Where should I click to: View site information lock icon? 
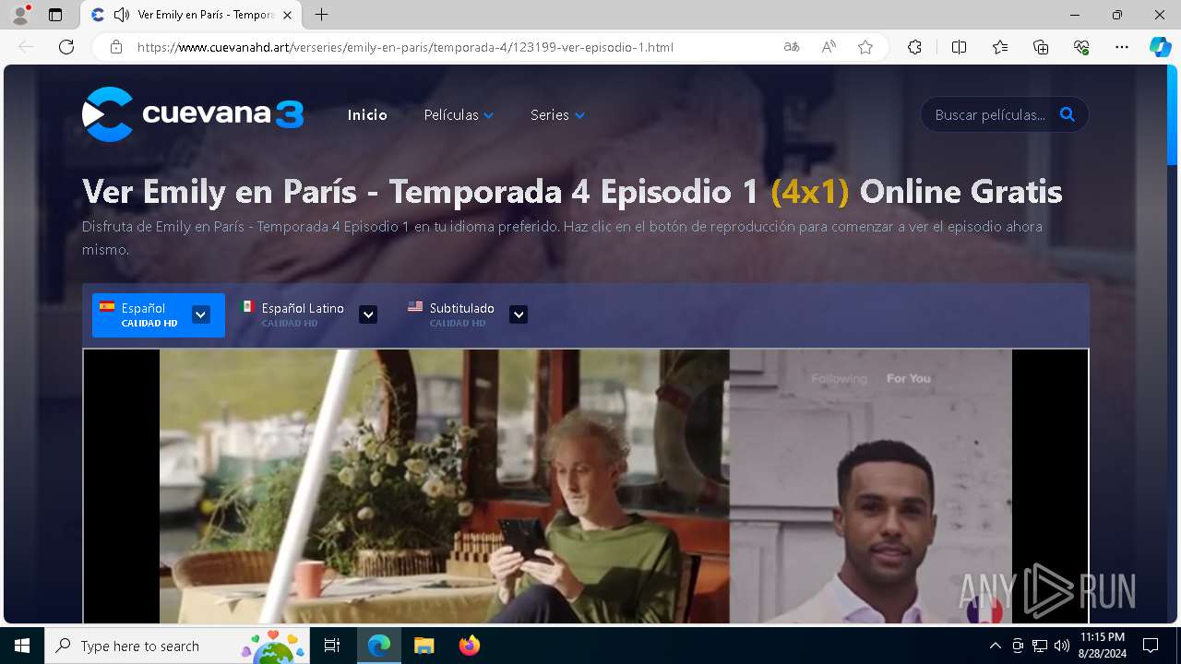pyautogui.click(x=116, y=47)
